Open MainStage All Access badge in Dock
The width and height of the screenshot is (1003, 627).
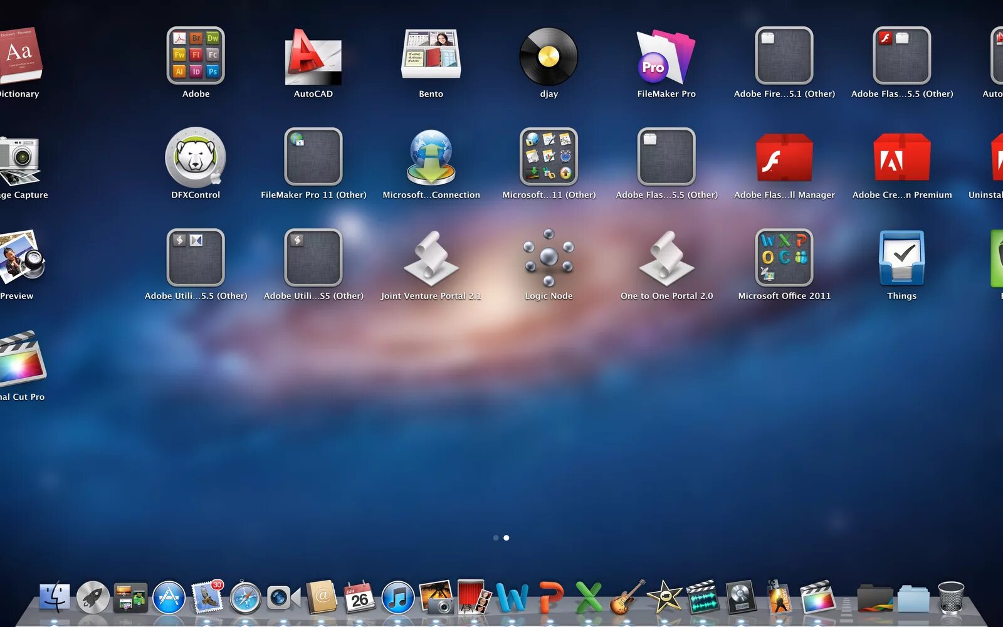coord(779,596)
